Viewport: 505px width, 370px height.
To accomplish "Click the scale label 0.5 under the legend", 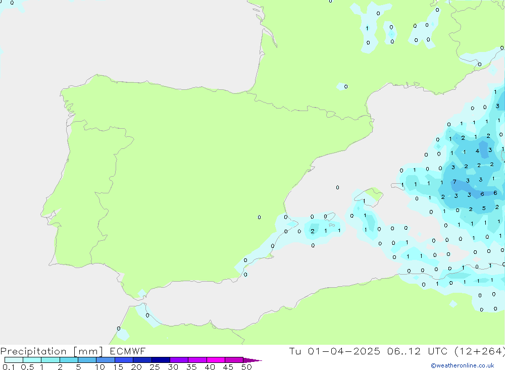I will [x=27, y=367].
